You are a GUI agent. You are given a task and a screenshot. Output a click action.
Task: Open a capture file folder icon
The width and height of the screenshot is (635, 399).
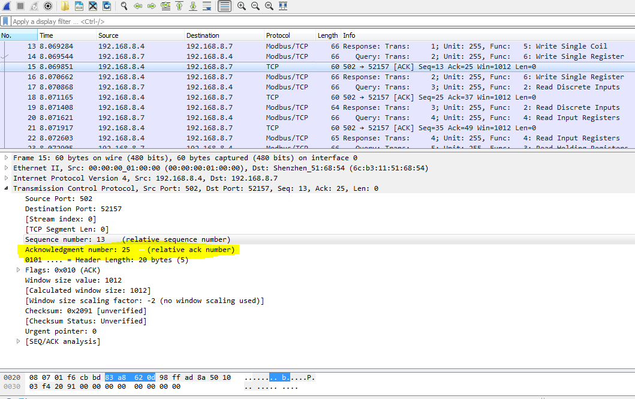click(65, 5)
